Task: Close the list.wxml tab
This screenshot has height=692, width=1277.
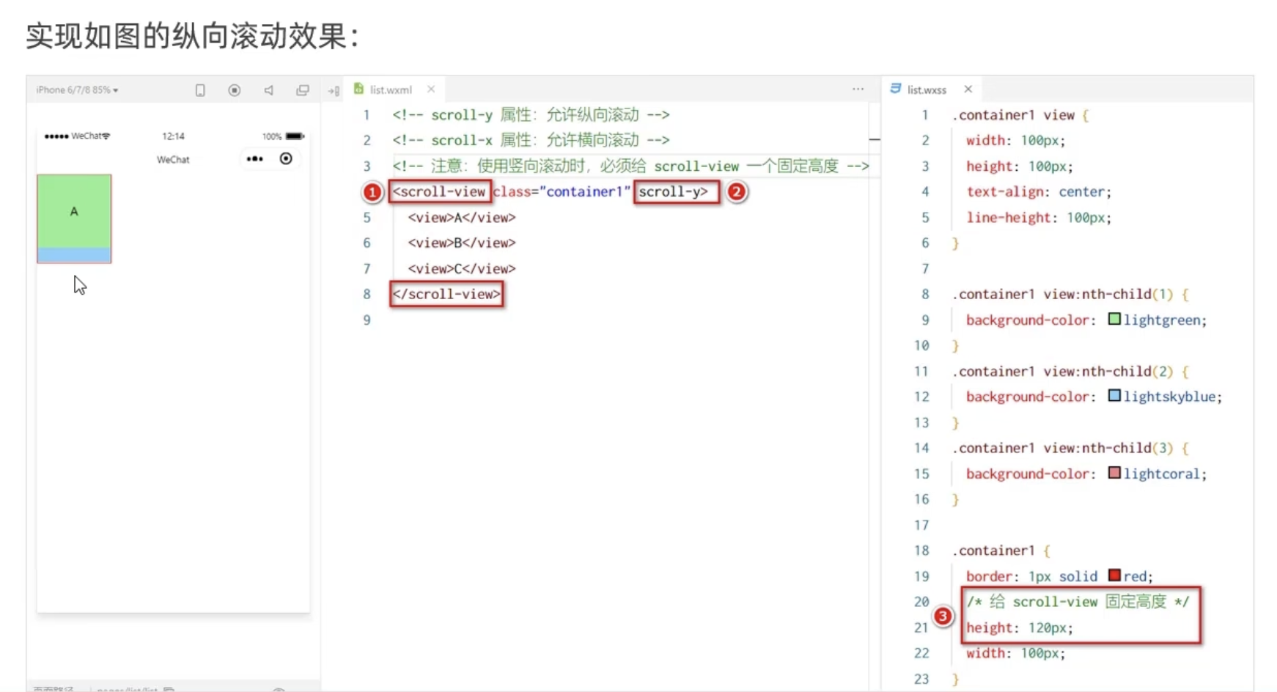Action: 431,89
